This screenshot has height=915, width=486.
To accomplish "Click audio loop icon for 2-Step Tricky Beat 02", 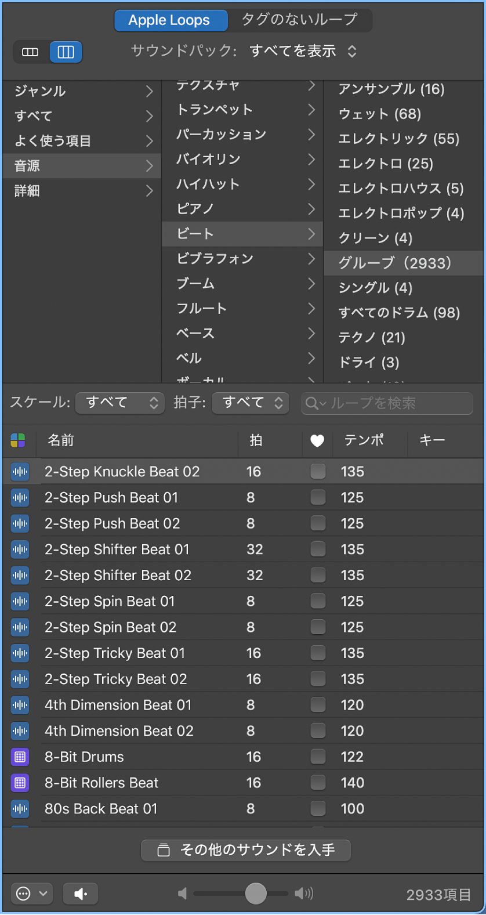I will pos(20,679).
